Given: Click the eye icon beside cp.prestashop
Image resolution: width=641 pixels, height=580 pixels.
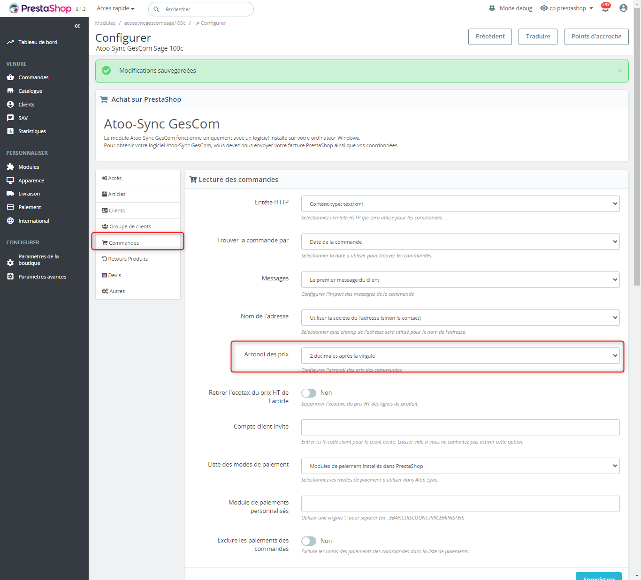Looking at the screenshot, I should tap(544, 8).
